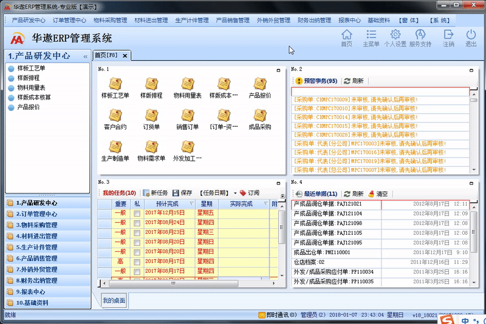
Task: Maximize the No. 4 panel
Action: [x=471, y=183]
